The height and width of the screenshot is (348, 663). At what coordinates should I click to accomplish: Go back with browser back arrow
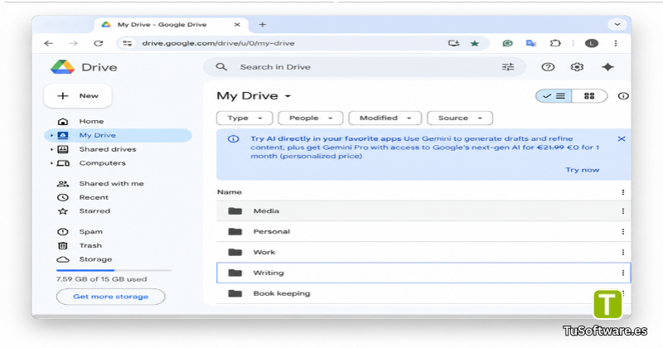pyautogui.click(x=49, y=43)
